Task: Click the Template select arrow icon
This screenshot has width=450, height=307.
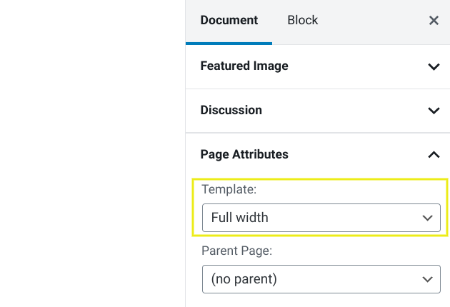Action: [428, 218]
